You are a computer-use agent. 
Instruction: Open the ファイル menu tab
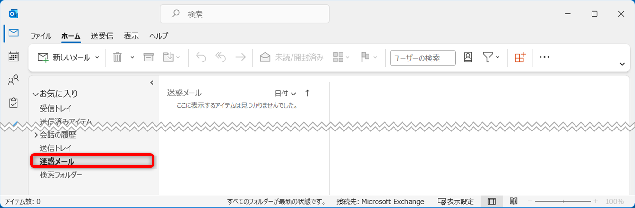[41, 36]
